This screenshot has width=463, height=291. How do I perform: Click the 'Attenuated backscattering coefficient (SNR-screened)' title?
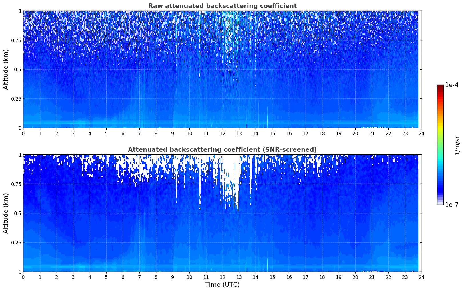click(x=222, y=150)
